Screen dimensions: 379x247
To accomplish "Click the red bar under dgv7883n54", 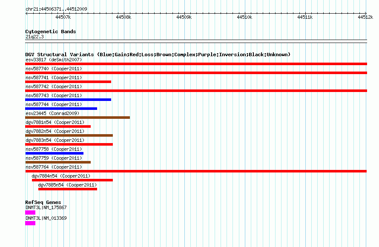I will click(x=69, y=144).
